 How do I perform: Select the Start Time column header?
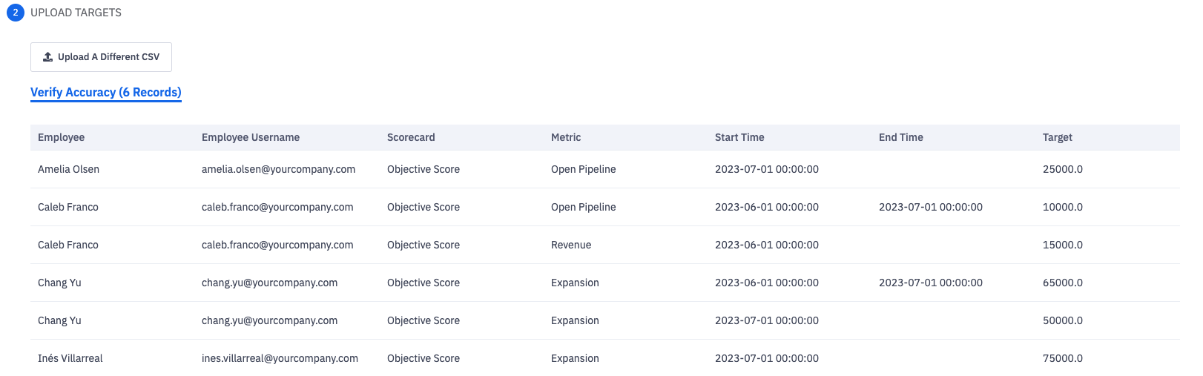pos(739,137)
